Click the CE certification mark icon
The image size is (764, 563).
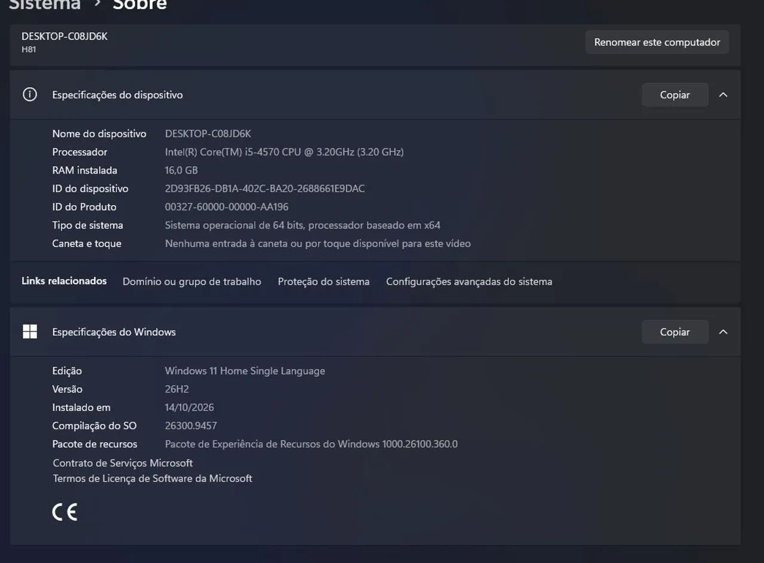(x=64, y=512)
